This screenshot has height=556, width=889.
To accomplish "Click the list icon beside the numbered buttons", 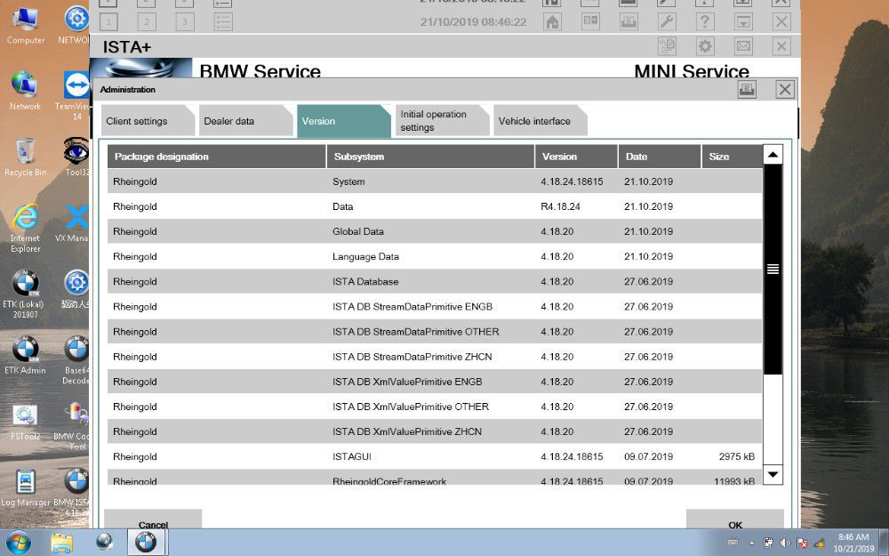I will point(223,22).
